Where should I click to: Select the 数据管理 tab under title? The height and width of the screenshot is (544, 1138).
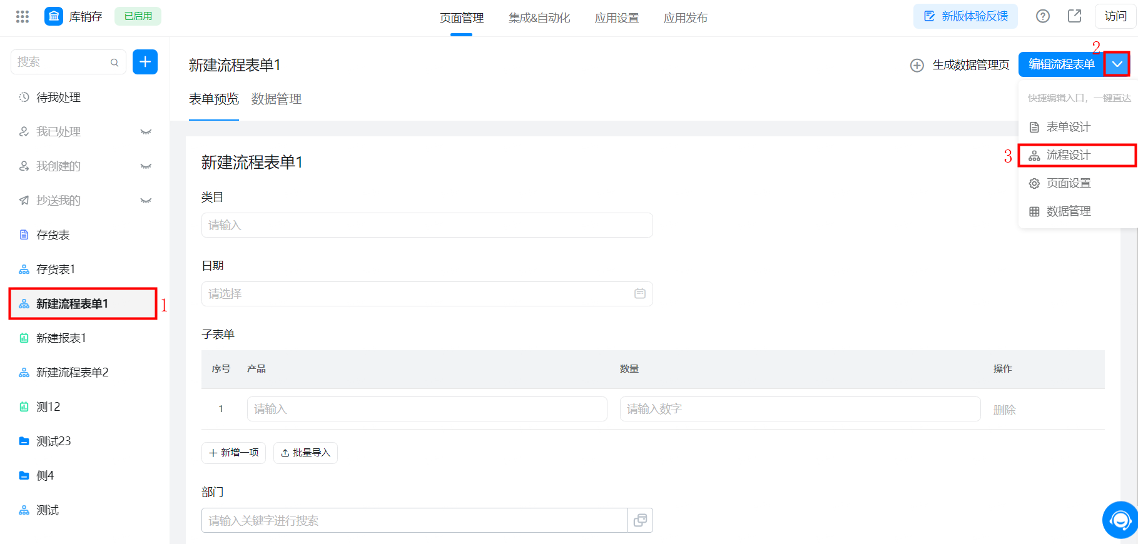point(277,99)
